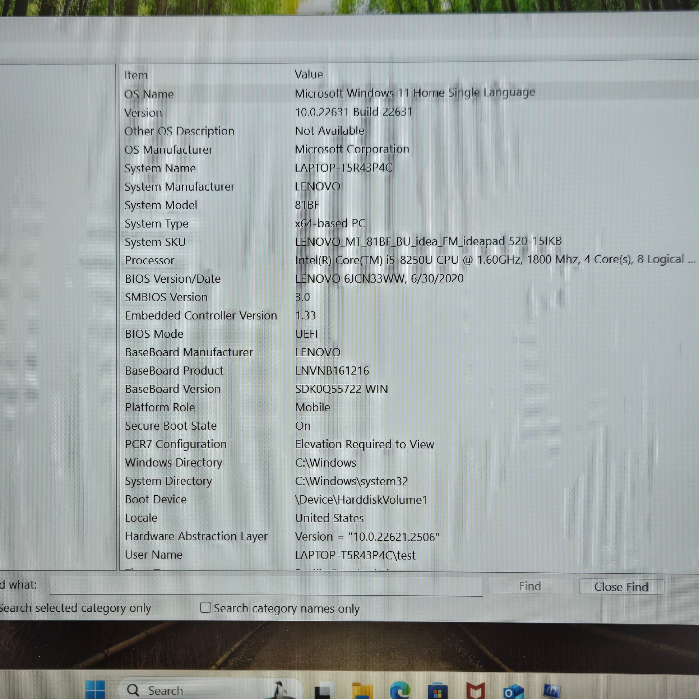Open McAfee from the taskbar
Viewport: 699px width, 699px height.
point(475,691)
